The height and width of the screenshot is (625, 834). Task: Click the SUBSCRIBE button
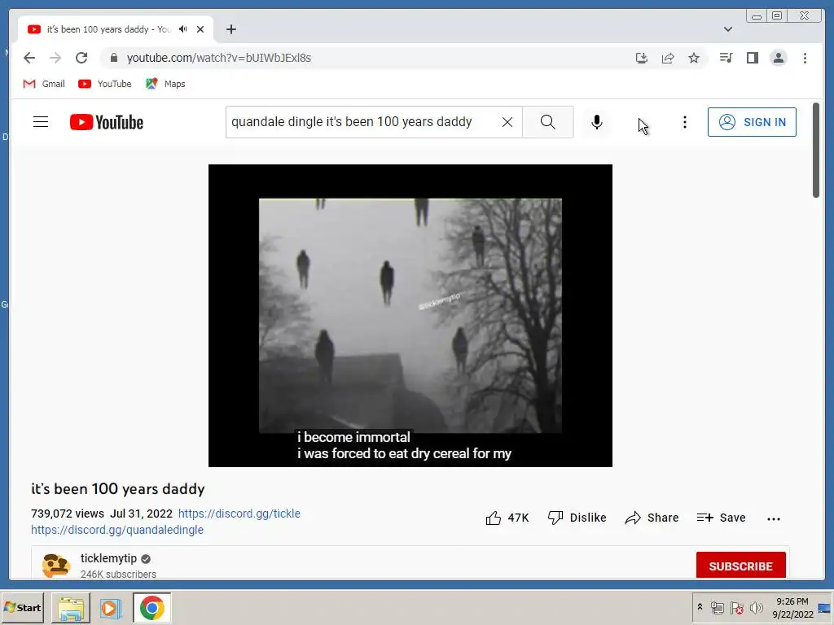click(740, 566)
